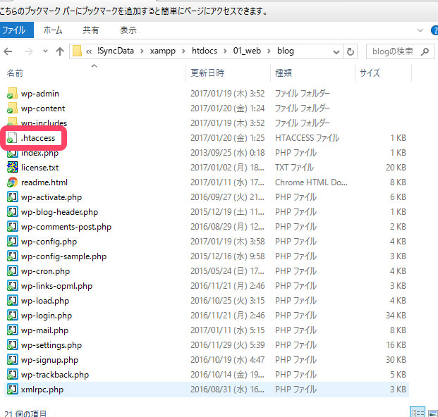Open the 表示 ribbon tab
The height and width of the screenshot is (417, 438).
click(x=128, y=30)
